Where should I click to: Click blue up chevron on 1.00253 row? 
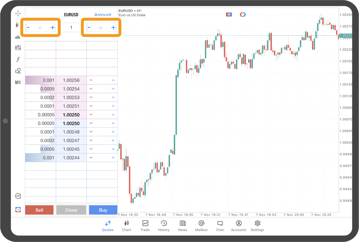(x=113, y=98)
